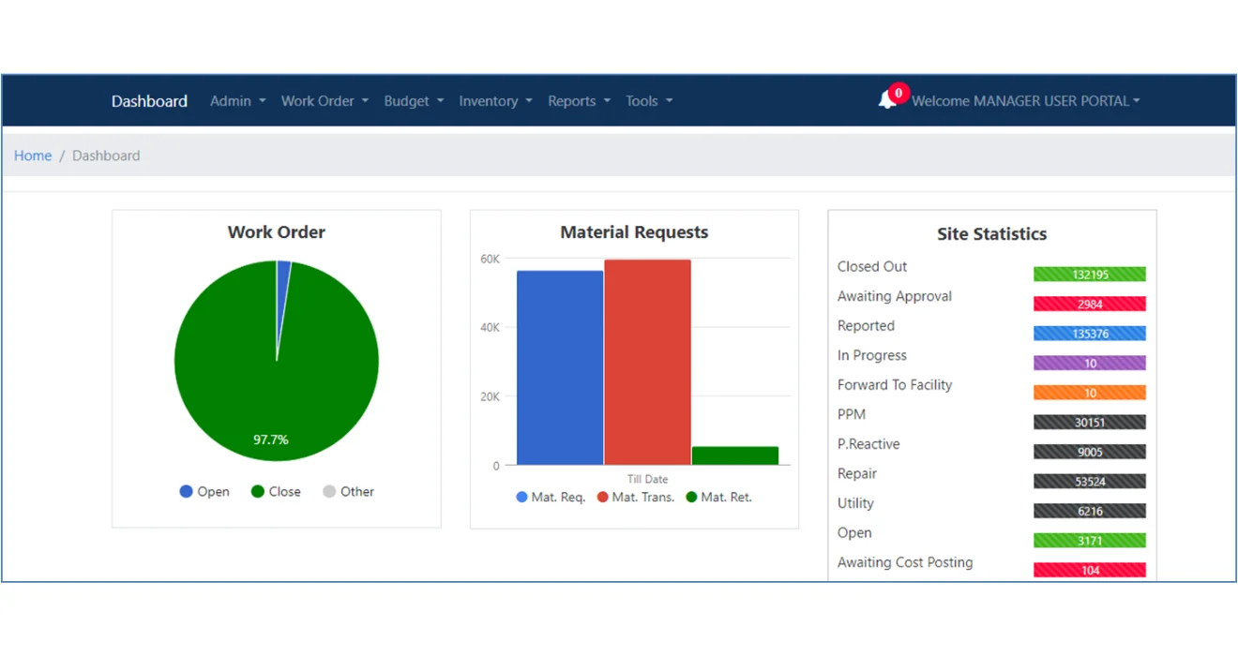Open the Reports menu

(x=579, y=101)
